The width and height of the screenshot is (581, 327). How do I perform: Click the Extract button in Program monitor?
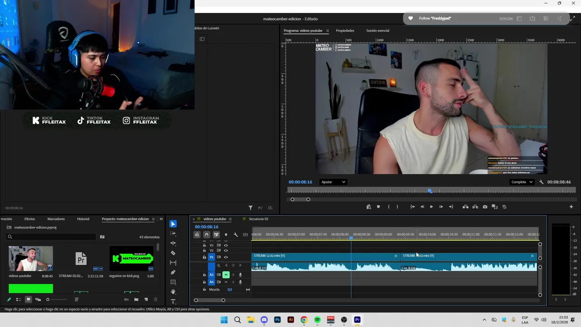coord(475,207)
